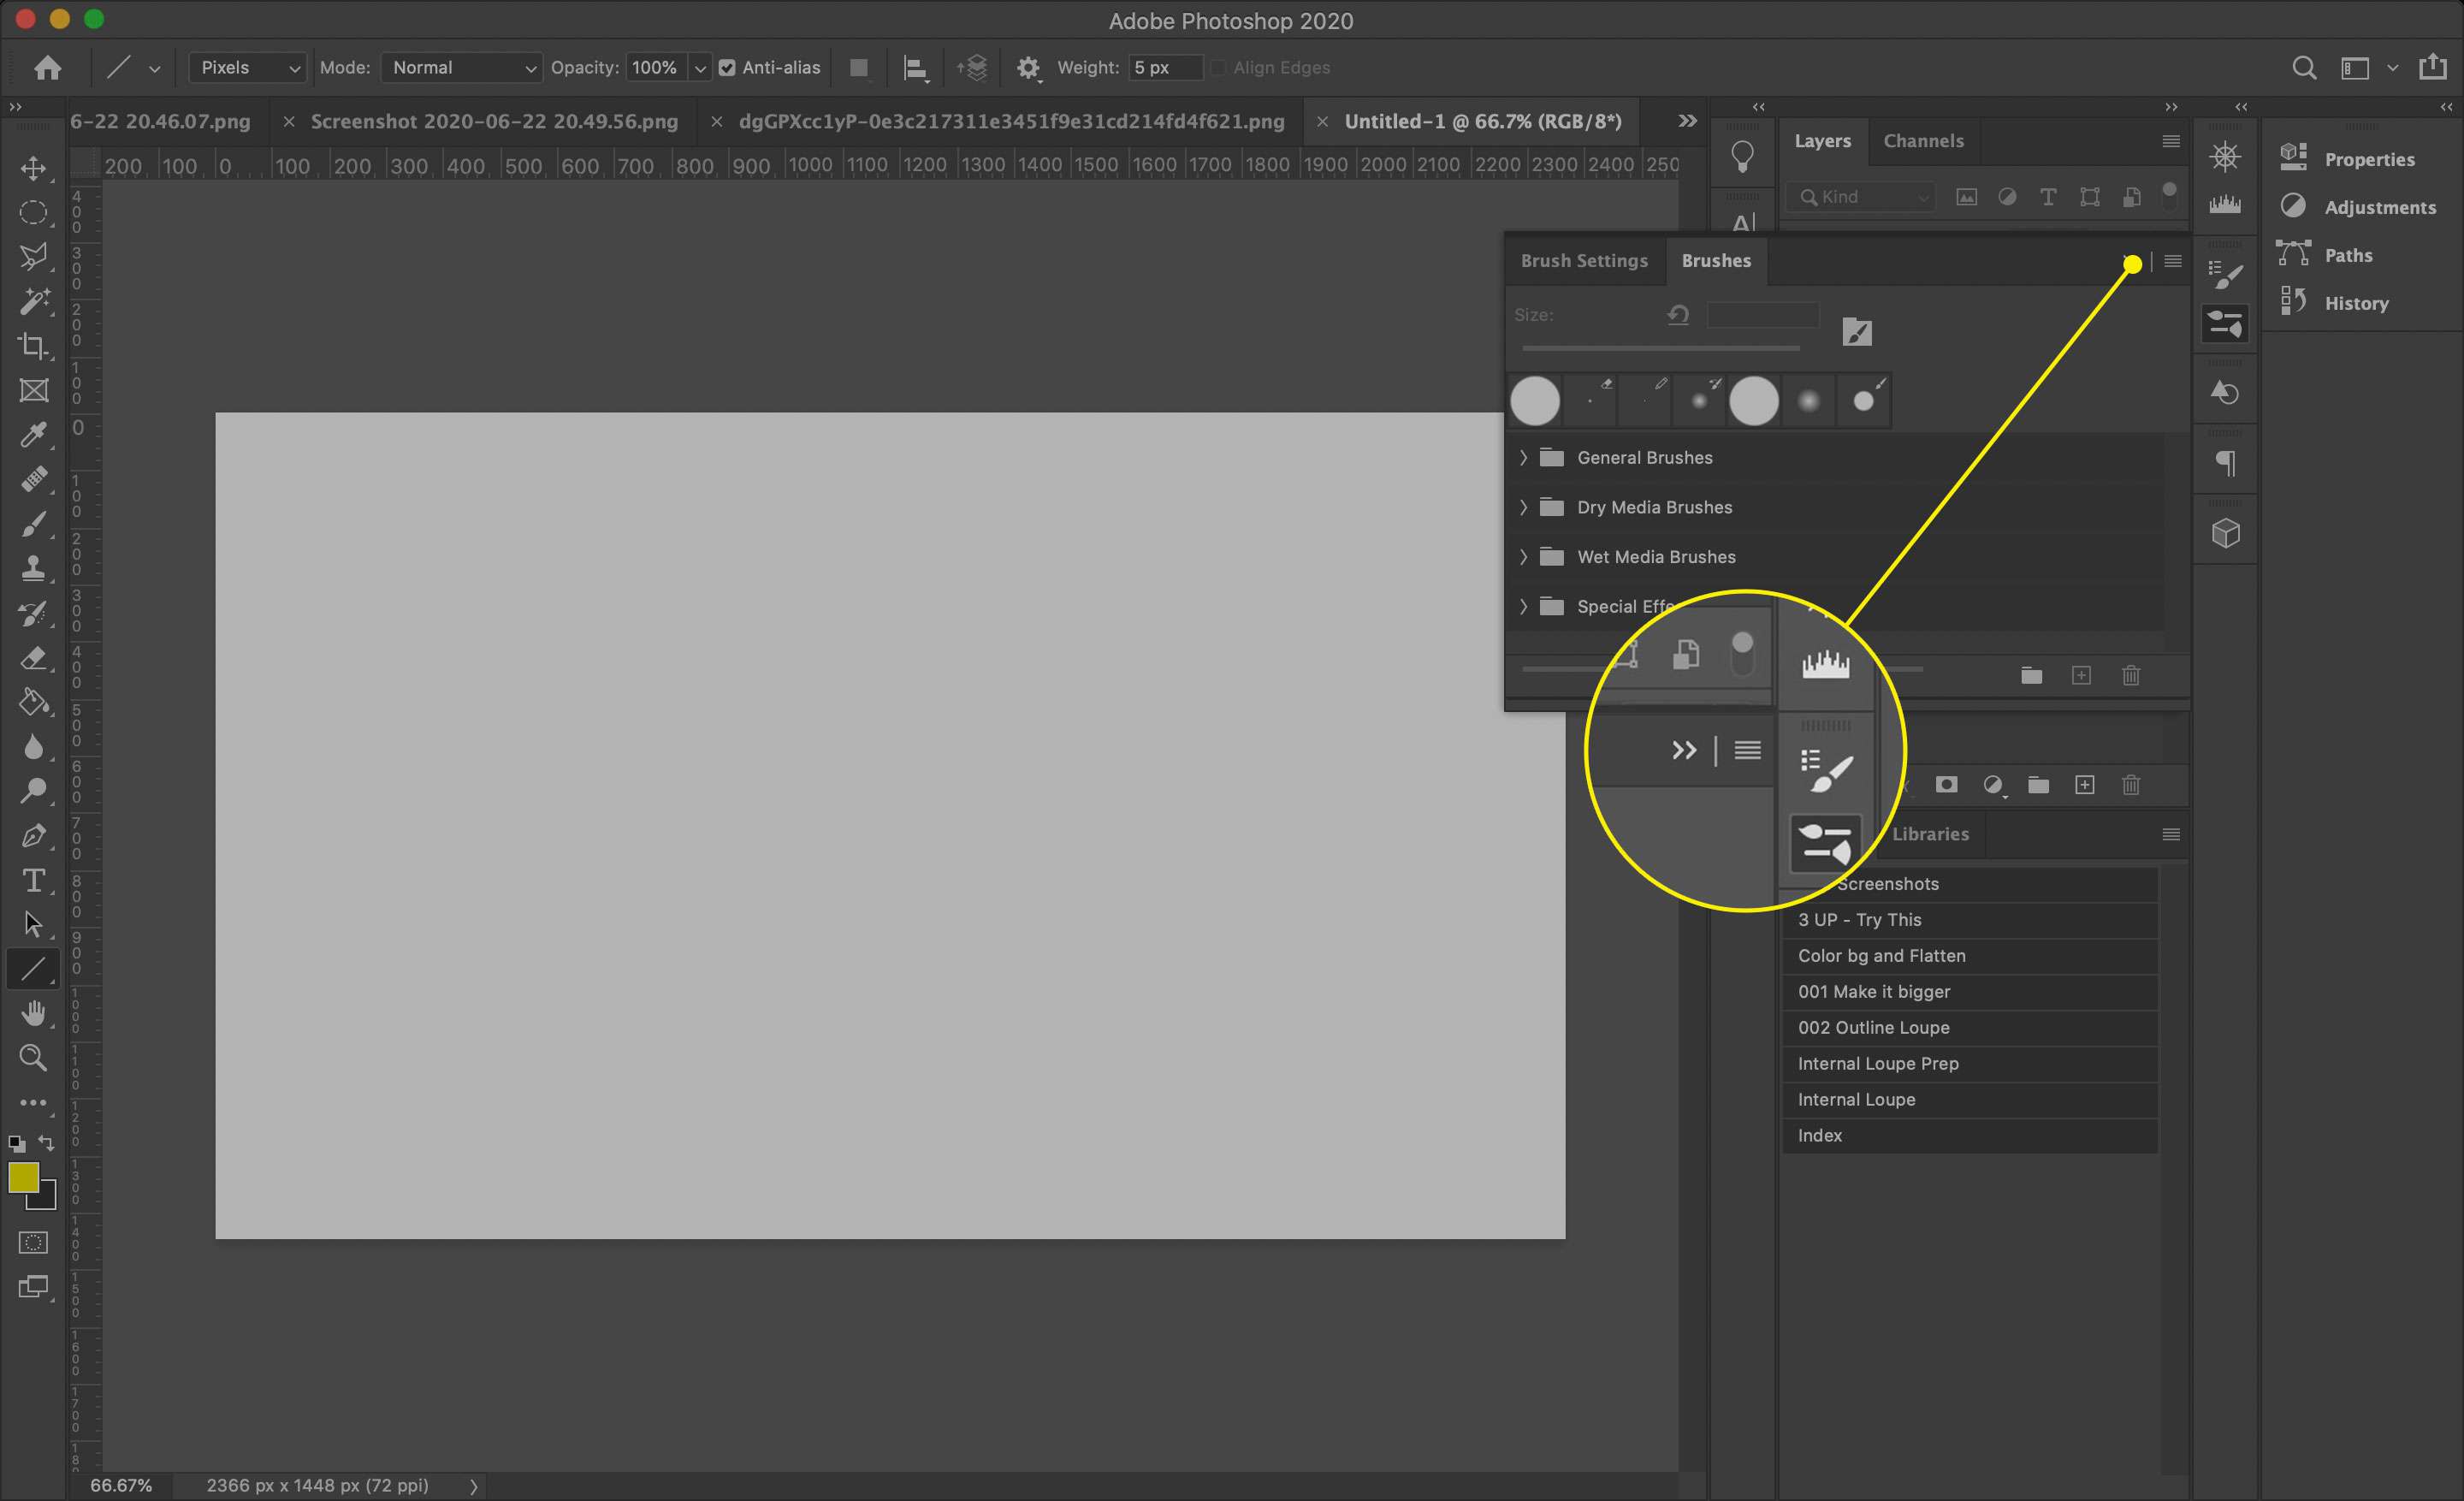
Task: Switch to the Brush Settings tab
Action: coord(1584,261)
